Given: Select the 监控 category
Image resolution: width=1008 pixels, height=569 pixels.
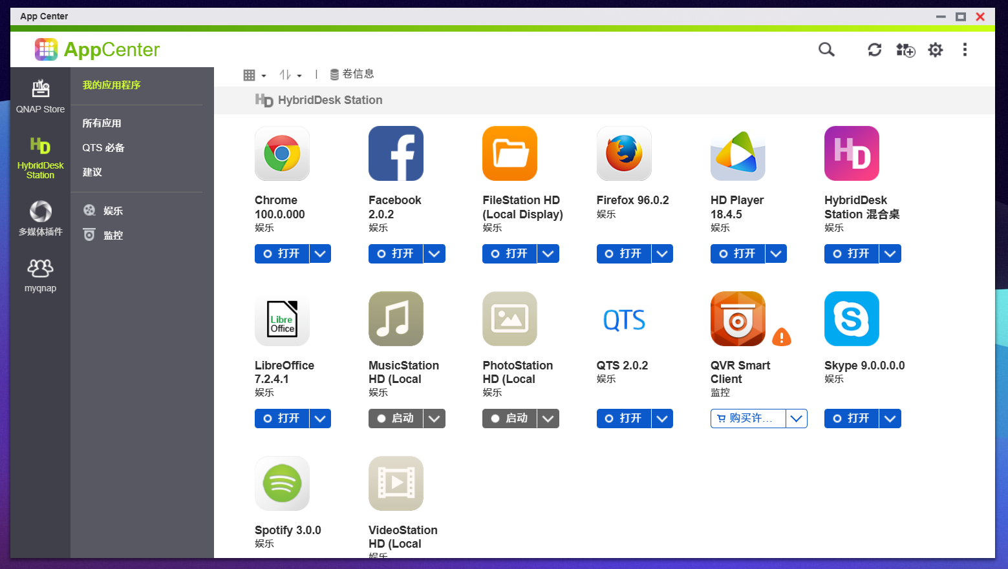Looking at the screenshot, I should tap(103, 235).
